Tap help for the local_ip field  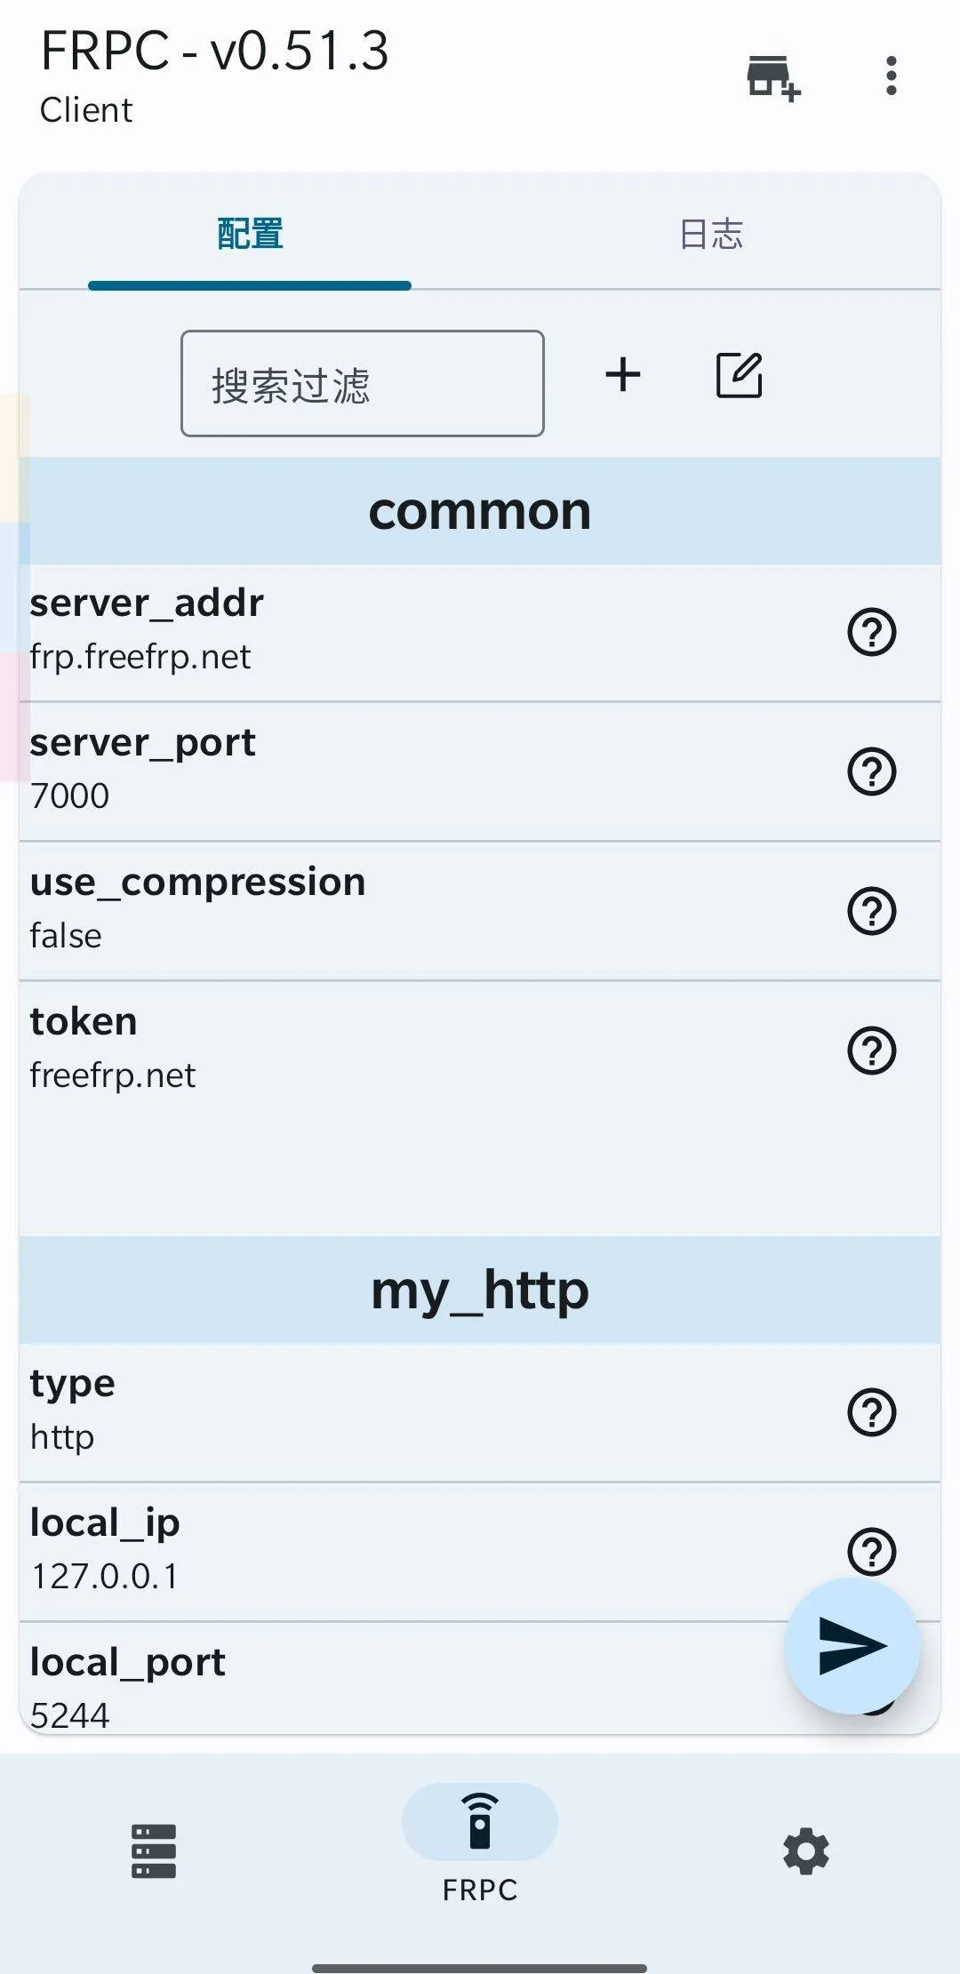click(x=872, y=1553)
